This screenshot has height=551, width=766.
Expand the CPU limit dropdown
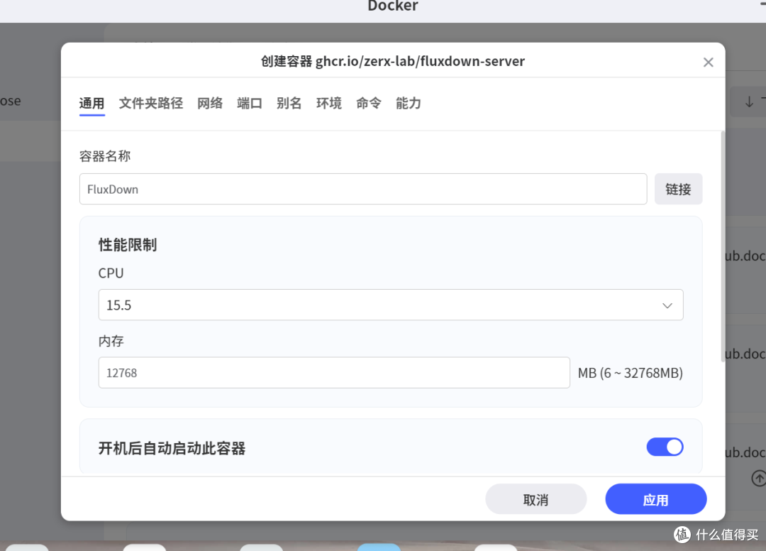click(390, 305)
